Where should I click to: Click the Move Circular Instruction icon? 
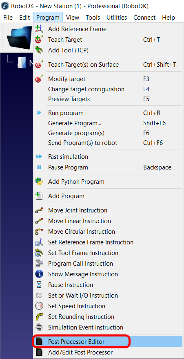[39, 232]
